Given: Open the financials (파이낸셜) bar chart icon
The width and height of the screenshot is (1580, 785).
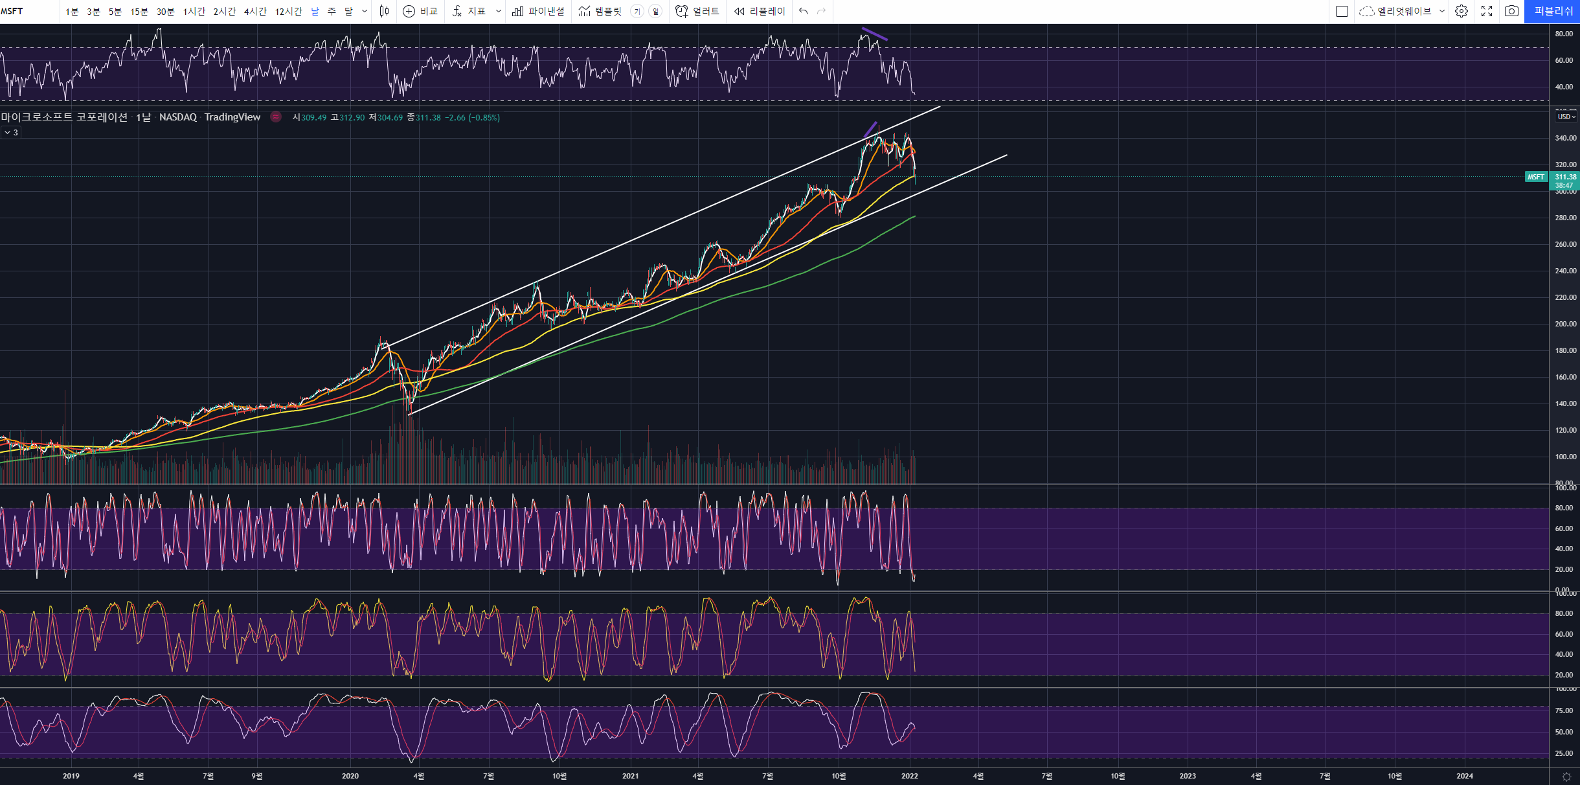Looking at the screenshot, I should (518, 11).
